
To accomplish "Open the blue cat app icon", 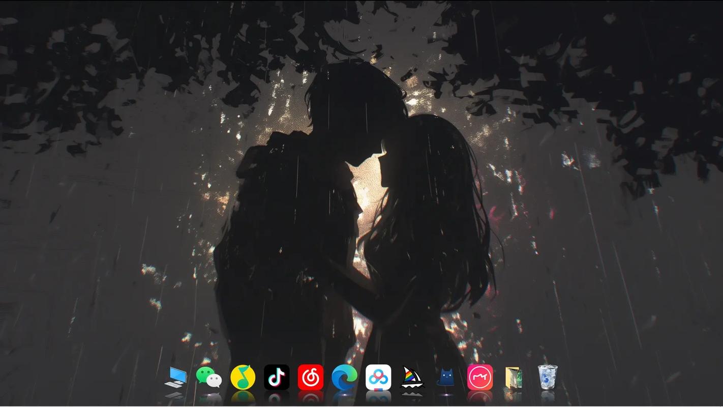I will (446, 377).
